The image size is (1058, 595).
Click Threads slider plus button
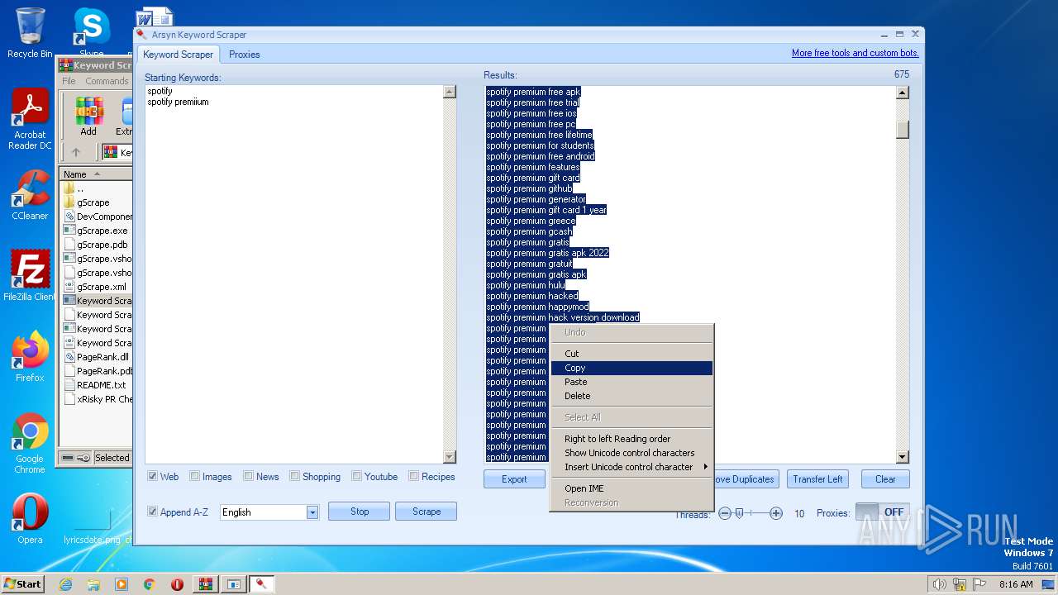pyautogui.click(x=776, y=513)
